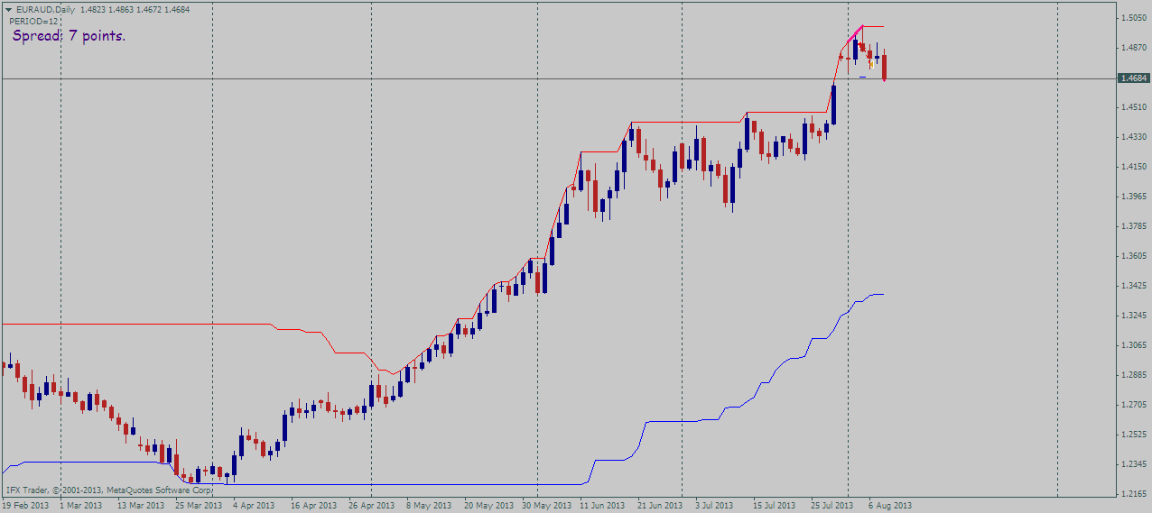Click the 1.3245 price axis label
Image resolution: width=1152 pixels, height=513 pixels.
1135,316
